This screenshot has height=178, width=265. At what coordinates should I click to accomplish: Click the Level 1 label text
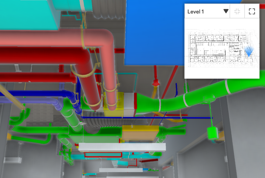196,12
